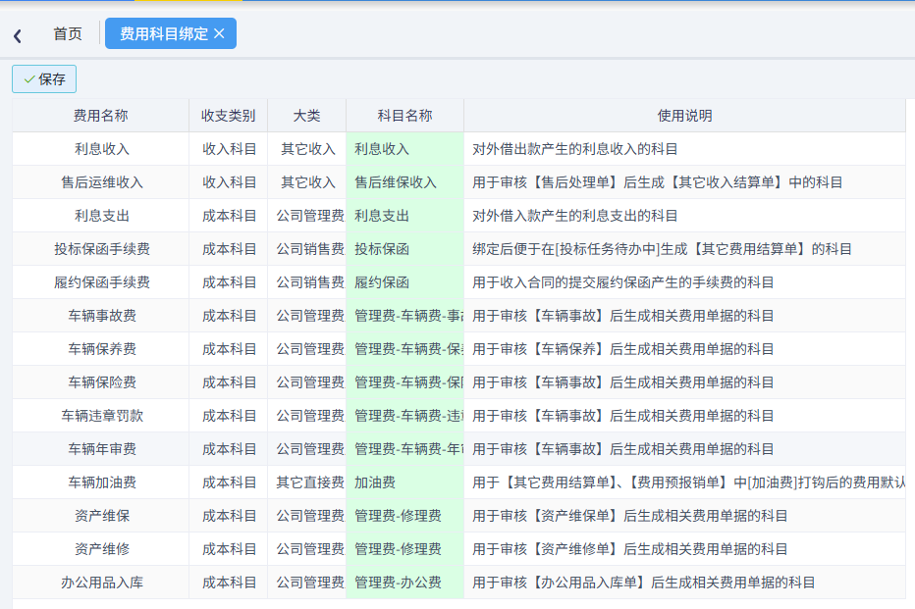Close the 费用科目绑定 tab via its × icon
Screen dimensions: 915x609
220,32
